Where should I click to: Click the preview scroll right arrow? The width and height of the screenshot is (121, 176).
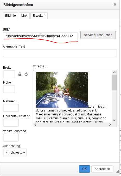click(110, 125)
